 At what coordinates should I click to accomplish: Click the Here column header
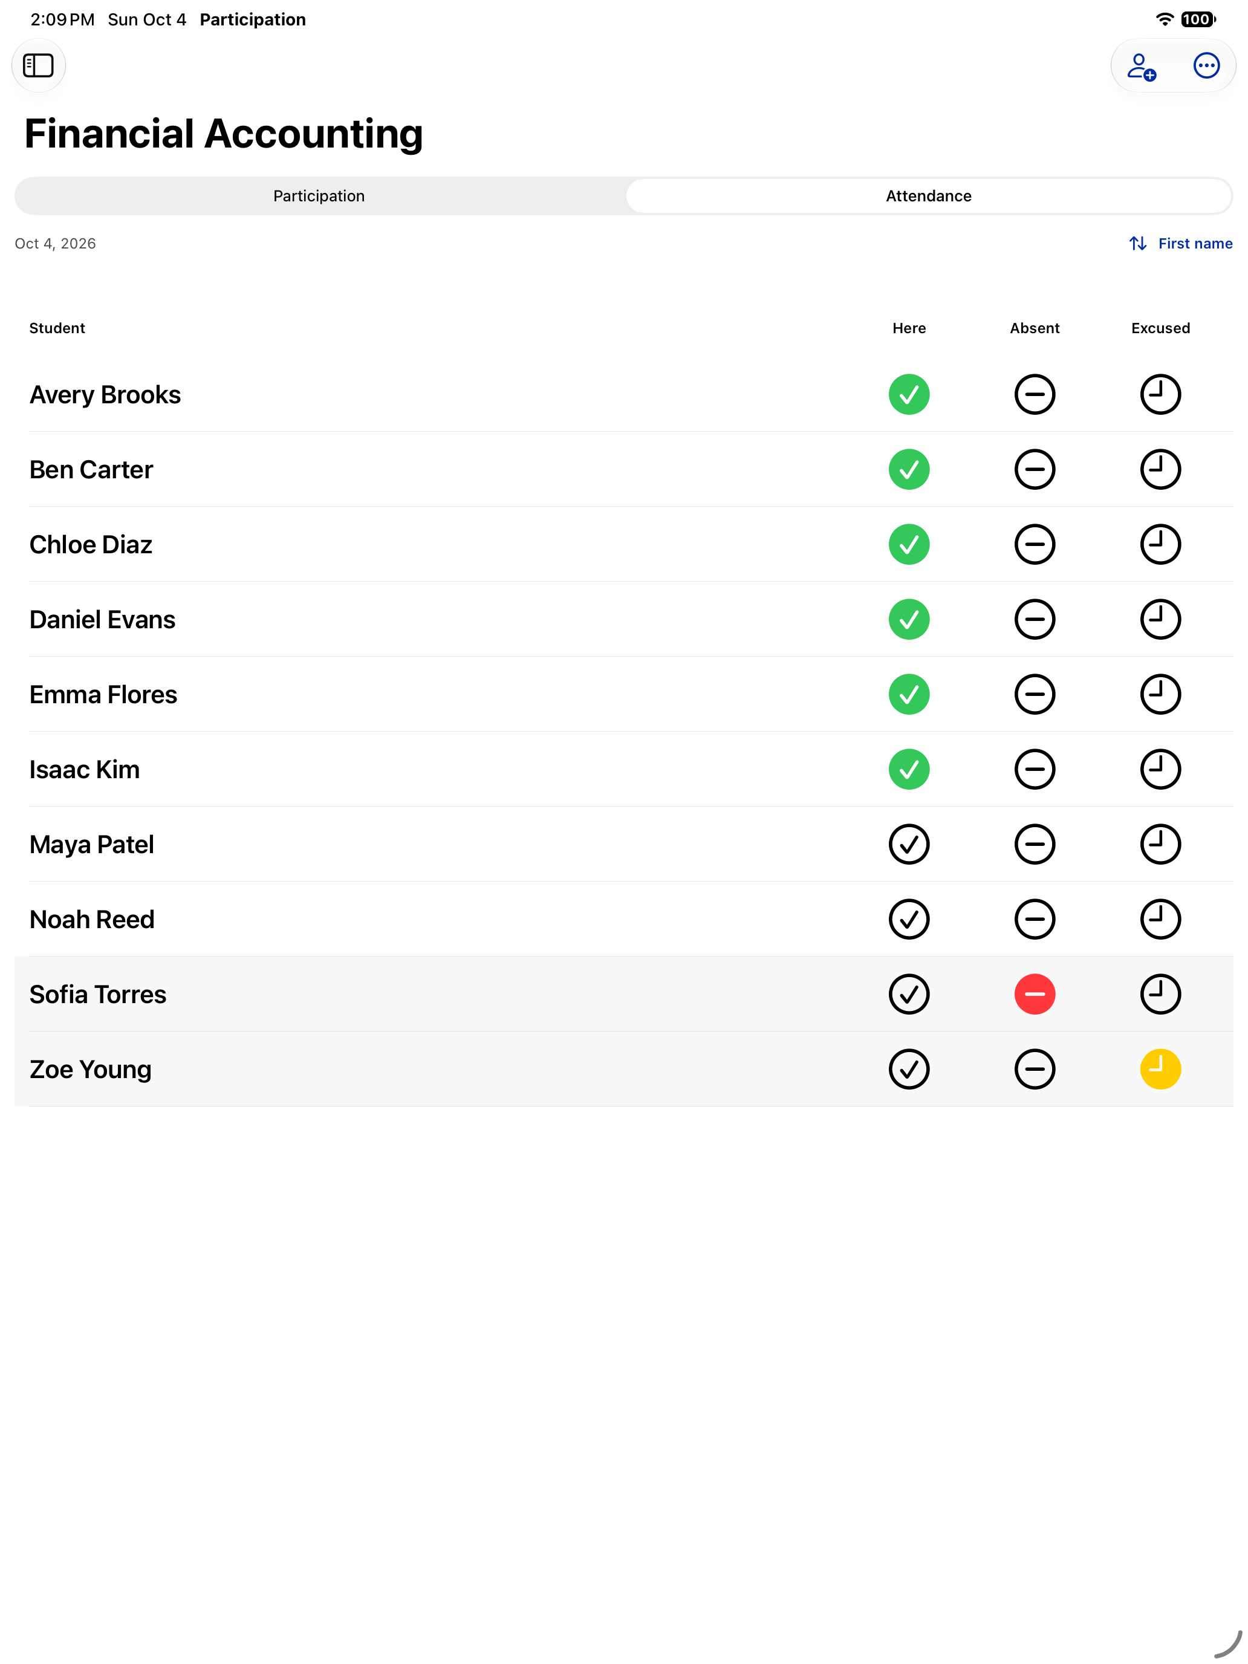click(909, 328)
